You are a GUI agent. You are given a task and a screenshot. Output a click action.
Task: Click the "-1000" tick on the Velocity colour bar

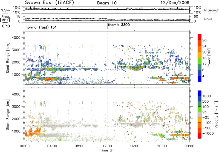[x=208, y=133]
